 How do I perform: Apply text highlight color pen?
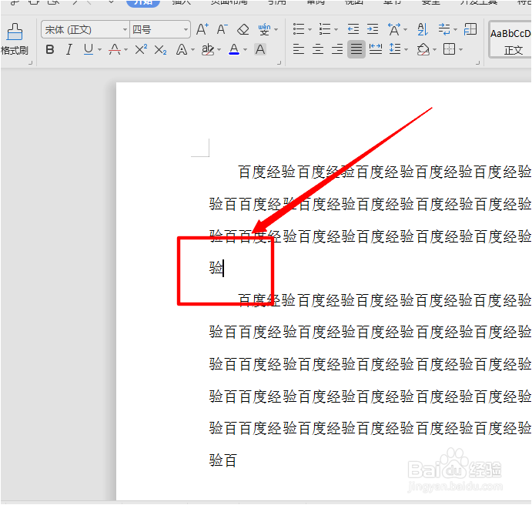click(208, 49)
